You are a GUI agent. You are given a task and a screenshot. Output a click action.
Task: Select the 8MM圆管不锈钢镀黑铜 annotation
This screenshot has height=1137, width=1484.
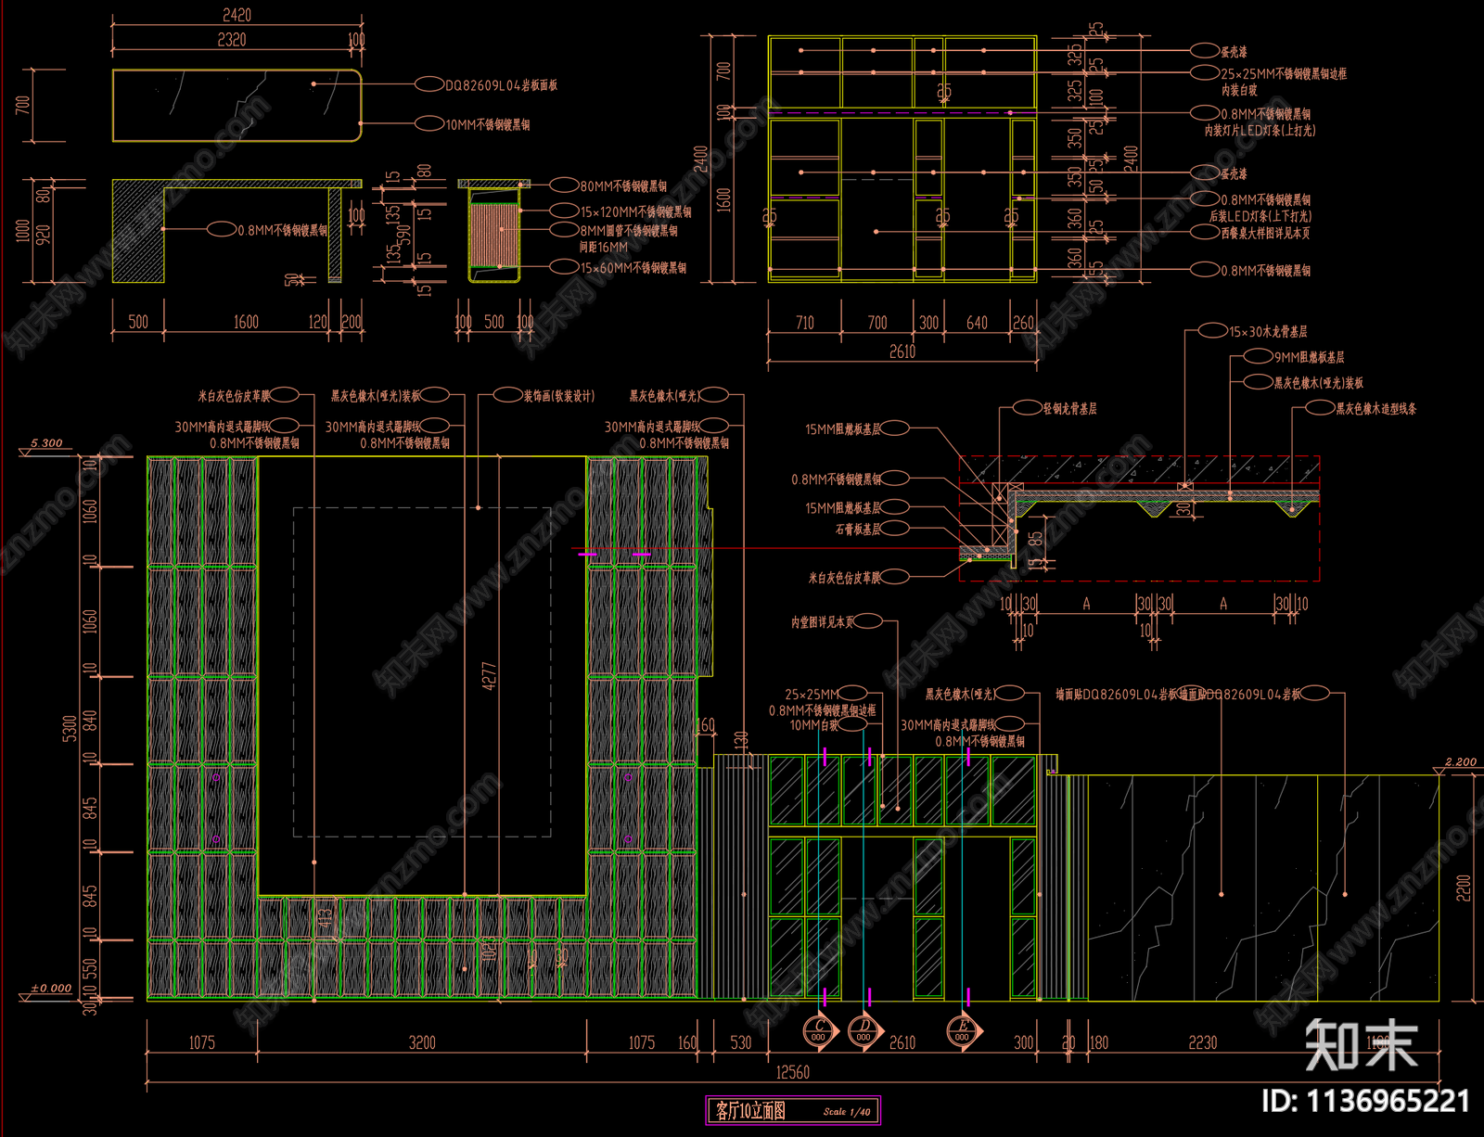[x=629, y=231]
